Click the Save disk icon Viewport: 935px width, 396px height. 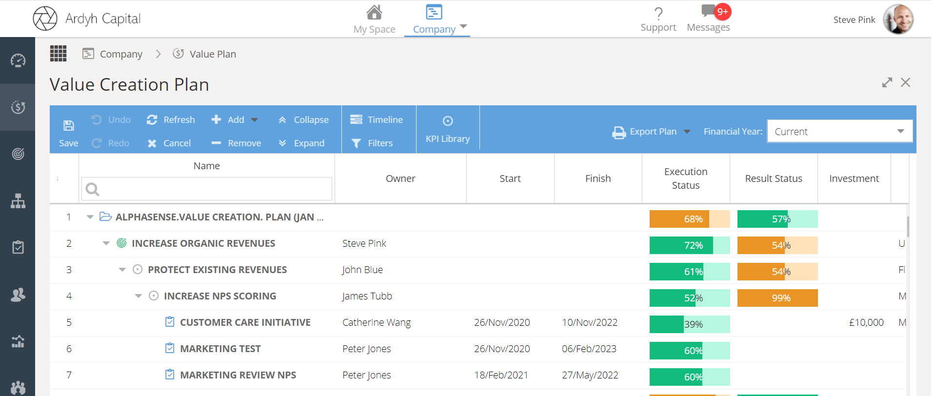tap(69, 126)
